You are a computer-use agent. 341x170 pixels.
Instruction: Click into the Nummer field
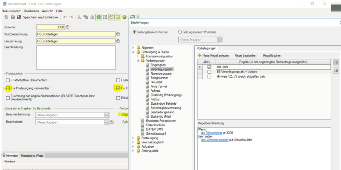click(x=51, y=27)
